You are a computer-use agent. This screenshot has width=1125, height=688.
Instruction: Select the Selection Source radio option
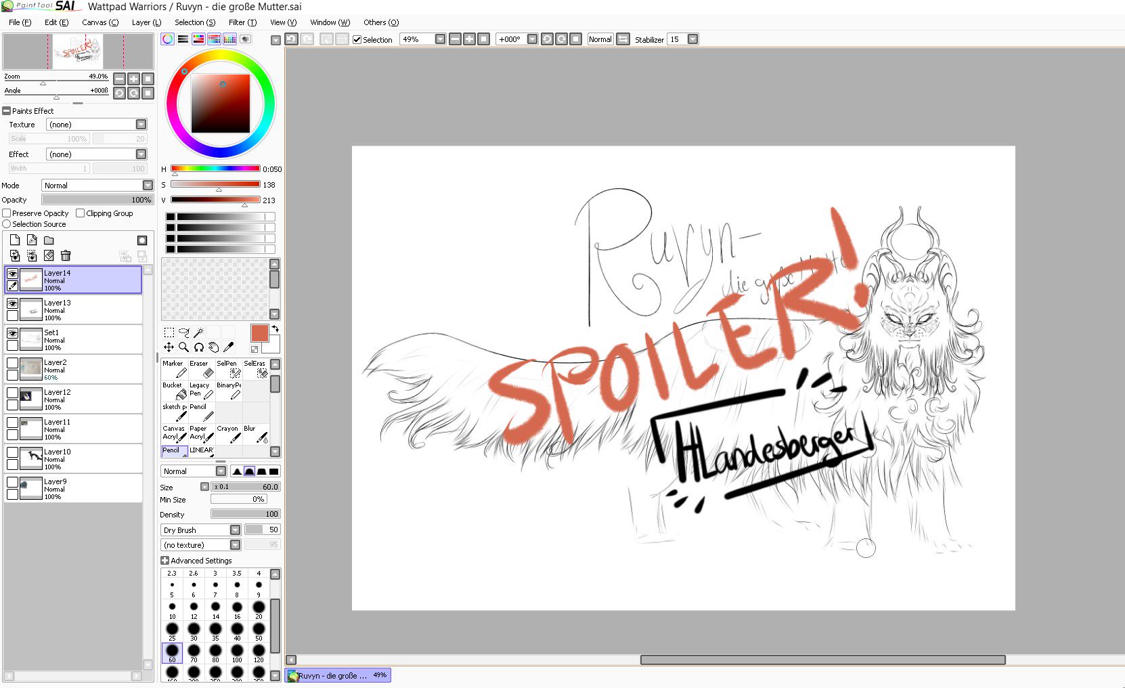click(x=7, y=224)
